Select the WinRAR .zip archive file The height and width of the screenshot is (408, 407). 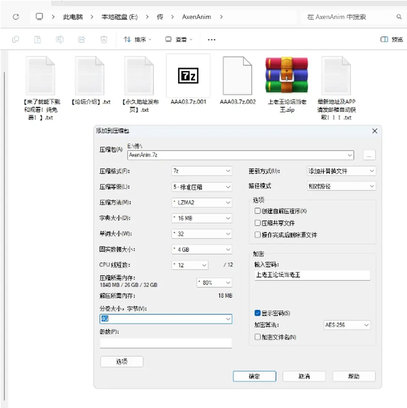pos(287,85)
